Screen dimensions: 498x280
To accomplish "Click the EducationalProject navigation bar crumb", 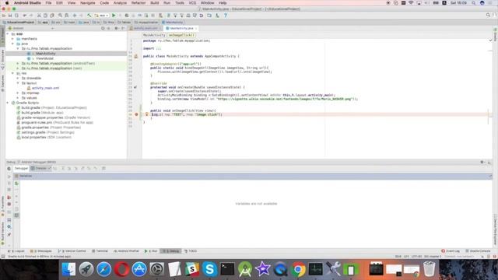I will (x=19, y=23).
